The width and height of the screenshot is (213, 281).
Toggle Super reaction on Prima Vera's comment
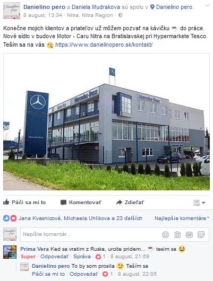pos(28,257)
